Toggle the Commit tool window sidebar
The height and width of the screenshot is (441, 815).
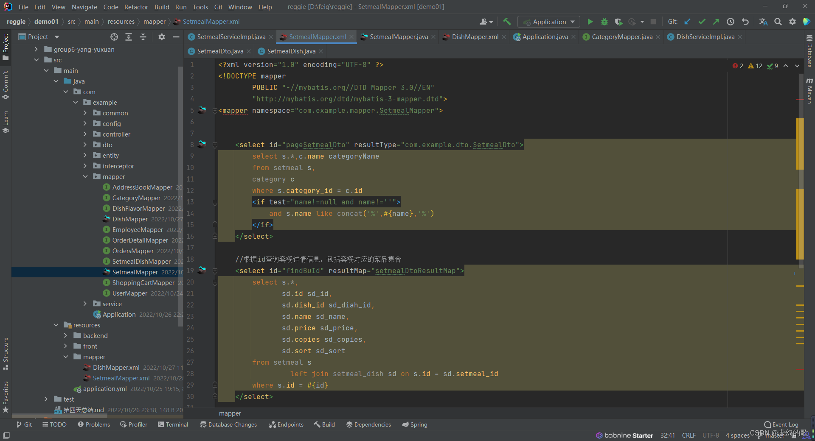coord(6,85)
